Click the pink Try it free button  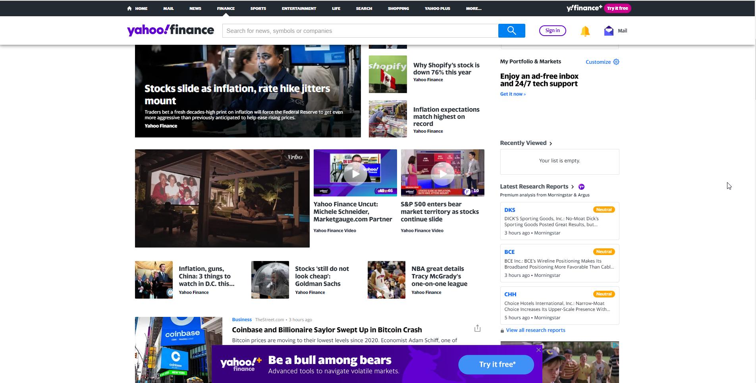pyautogui.click(x=617, y=8)
